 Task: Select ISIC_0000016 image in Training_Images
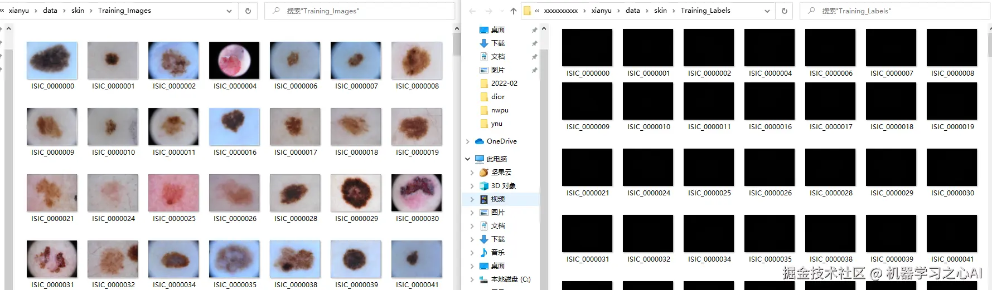tap(234, 126)
